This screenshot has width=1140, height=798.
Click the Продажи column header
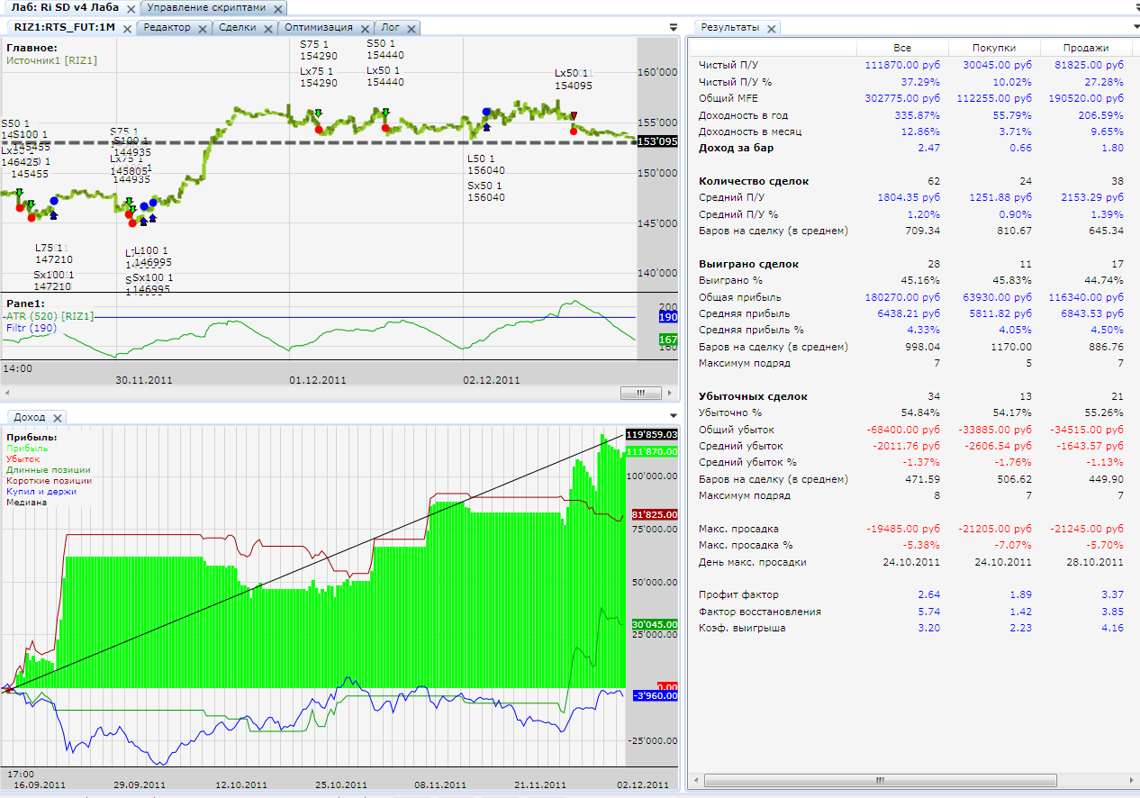point(1086,48)
